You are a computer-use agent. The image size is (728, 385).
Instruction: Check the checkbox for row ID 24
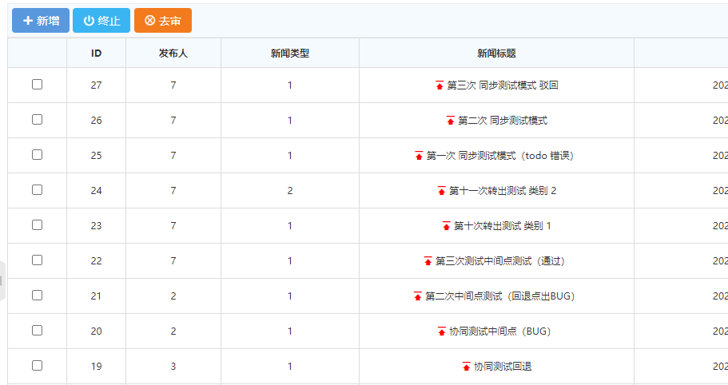point(37,190)
